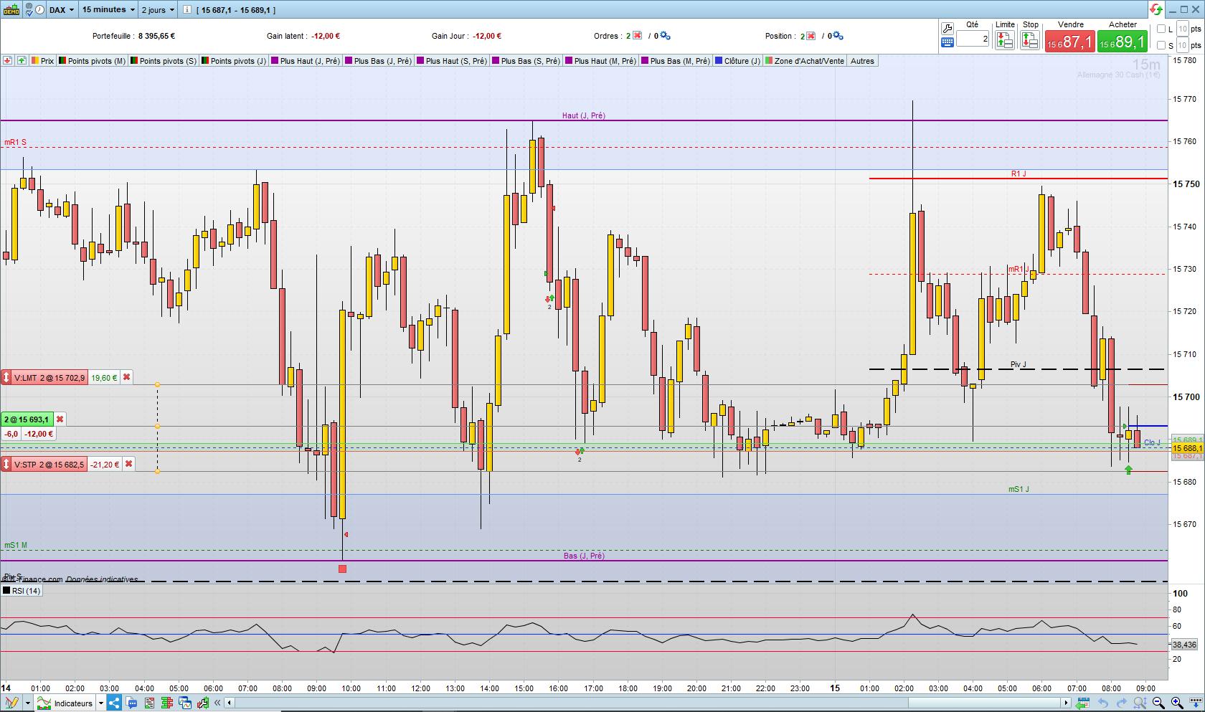Click the Indicateurs button

pos(65,703)
